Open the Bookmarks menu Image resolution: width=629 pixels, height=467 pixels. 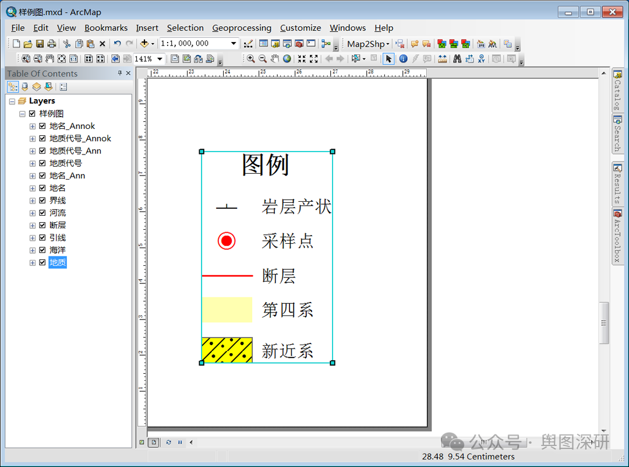(106, 28)
